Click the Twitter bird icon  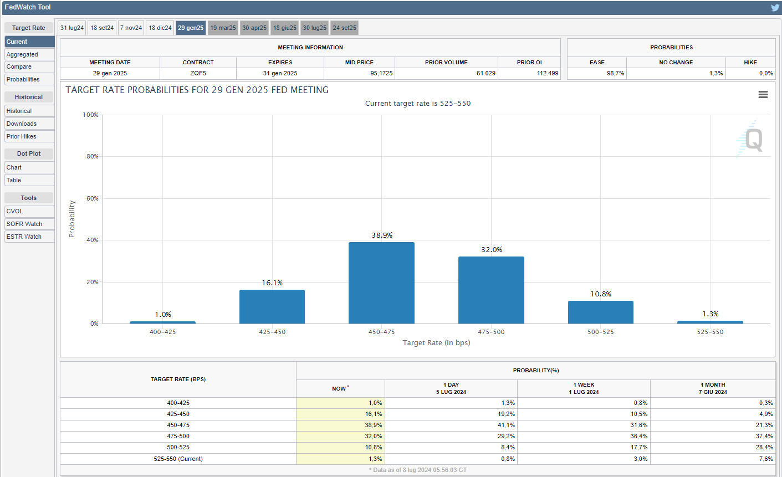(775, 8)
